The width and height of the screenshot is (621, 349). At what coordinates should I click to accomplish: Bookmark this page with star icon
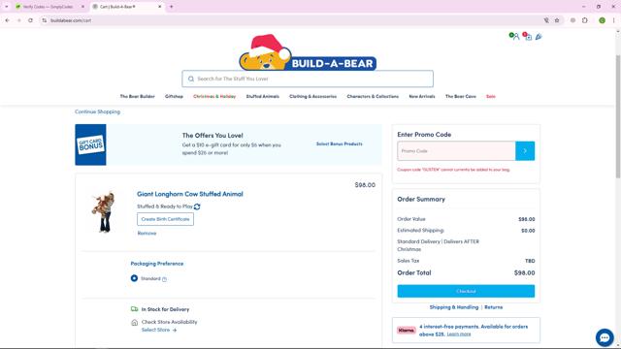557,20
